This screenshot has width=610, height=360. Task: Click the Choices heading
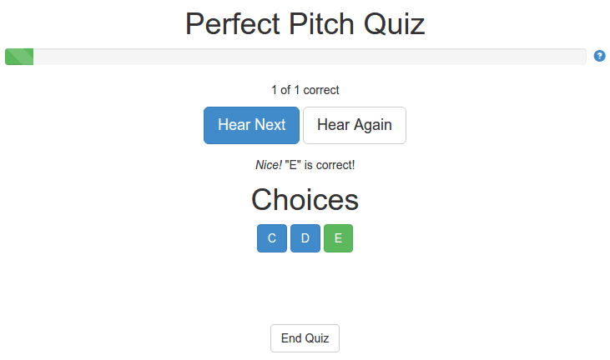pyautogui.click(x=305, y=200)
